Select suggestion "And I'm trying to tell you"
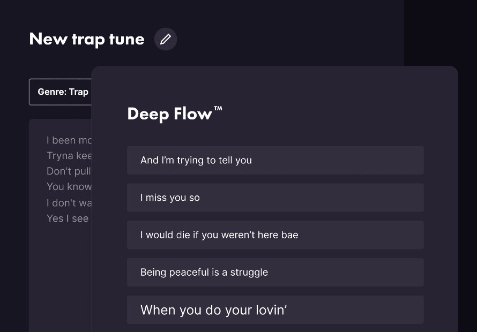477x332 pixels. pos(275,160)
